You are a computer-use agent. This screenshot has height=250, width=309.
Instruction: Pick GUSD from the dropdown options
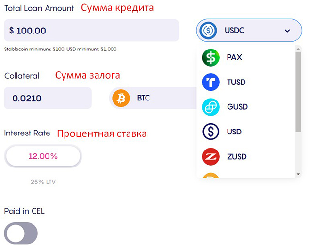pyautogui.click(x=237, y=107)
